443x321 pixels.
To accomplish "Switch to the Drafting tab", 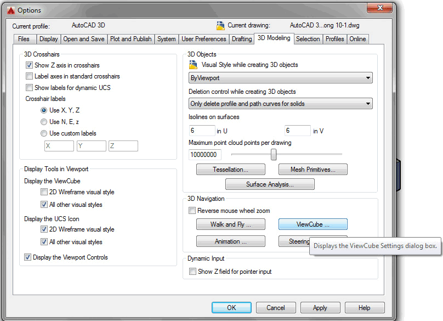I will click(241, 39).
